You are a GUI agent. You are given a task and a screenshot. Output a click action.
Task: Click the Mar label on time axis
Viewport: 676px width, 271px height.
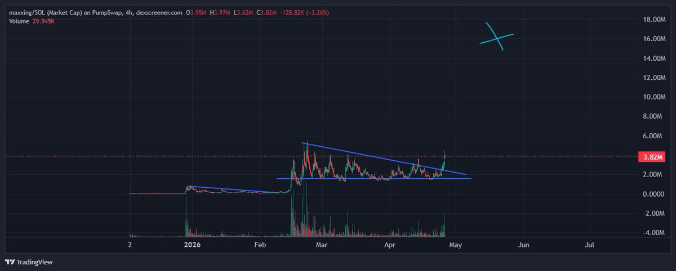click(322, 245)
